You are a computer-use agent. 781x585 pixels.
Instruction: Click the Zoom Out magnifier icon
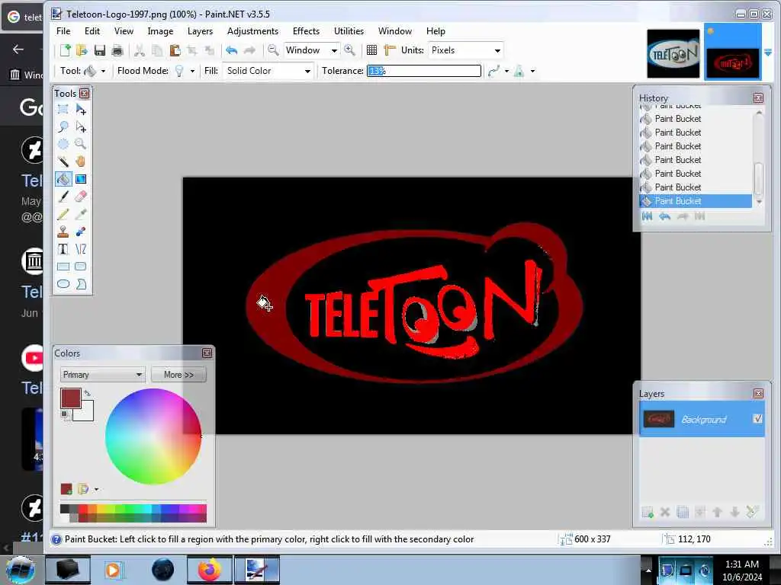pos(273,50)
